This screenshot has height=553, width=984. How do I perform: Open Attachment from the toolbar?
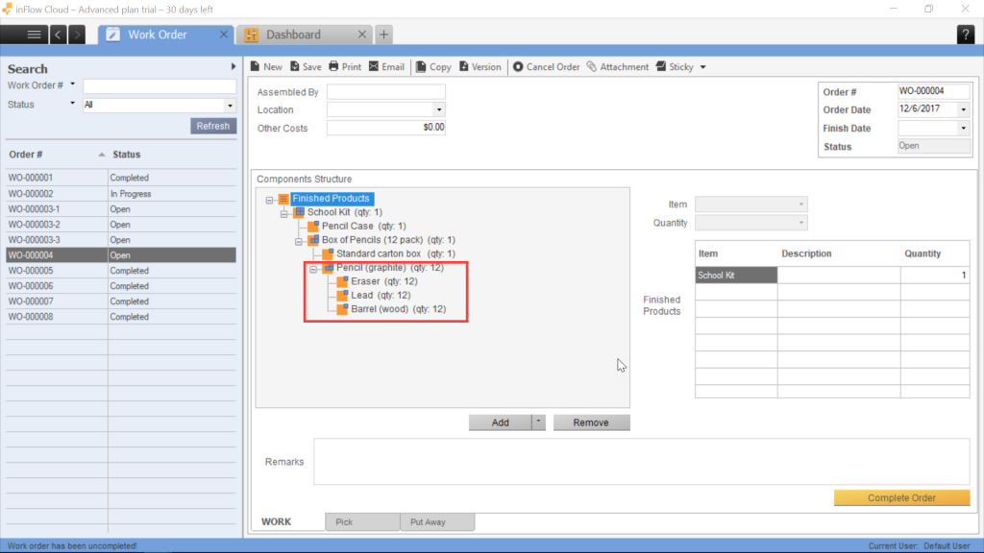tap(618, 67)
